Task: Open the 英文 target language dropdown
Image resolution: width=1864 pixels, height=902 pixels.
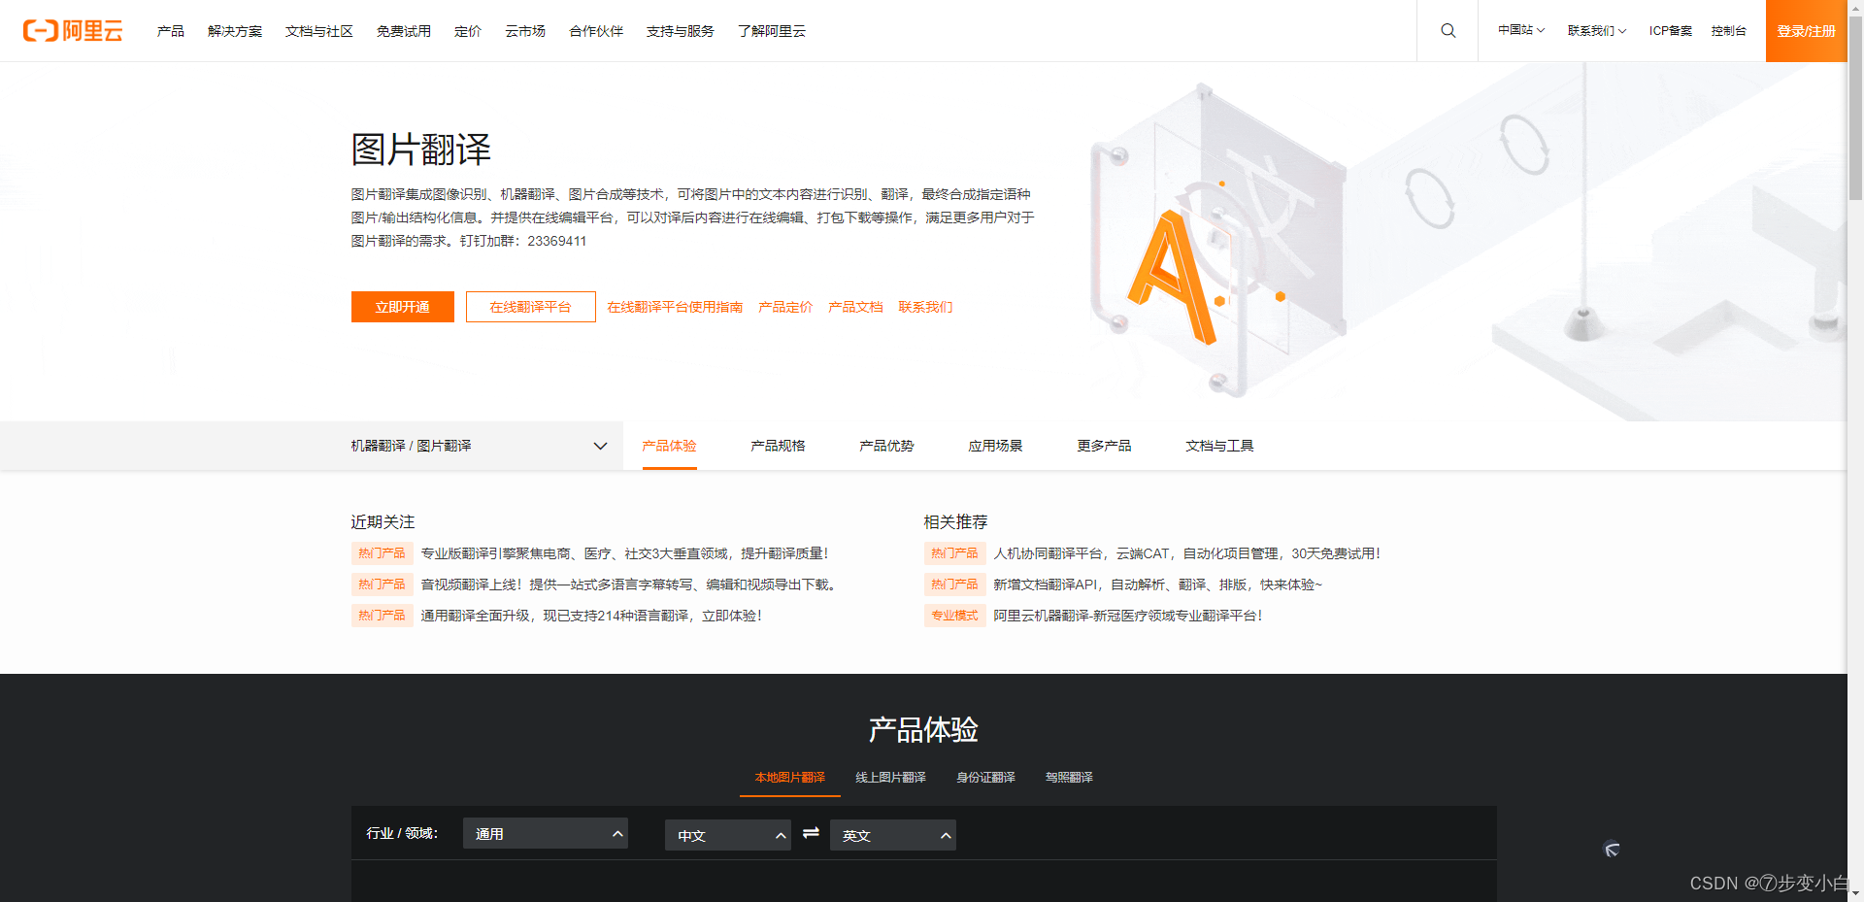Action: coord(893,835)
